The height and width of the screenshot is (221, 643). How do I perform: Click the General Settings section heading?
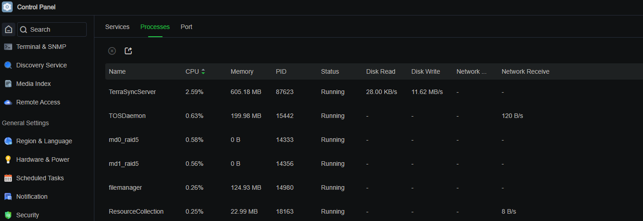(26, 123)
